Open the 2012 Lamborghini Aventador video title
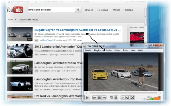Screen dimensions: 171x106 pos(58,47)
